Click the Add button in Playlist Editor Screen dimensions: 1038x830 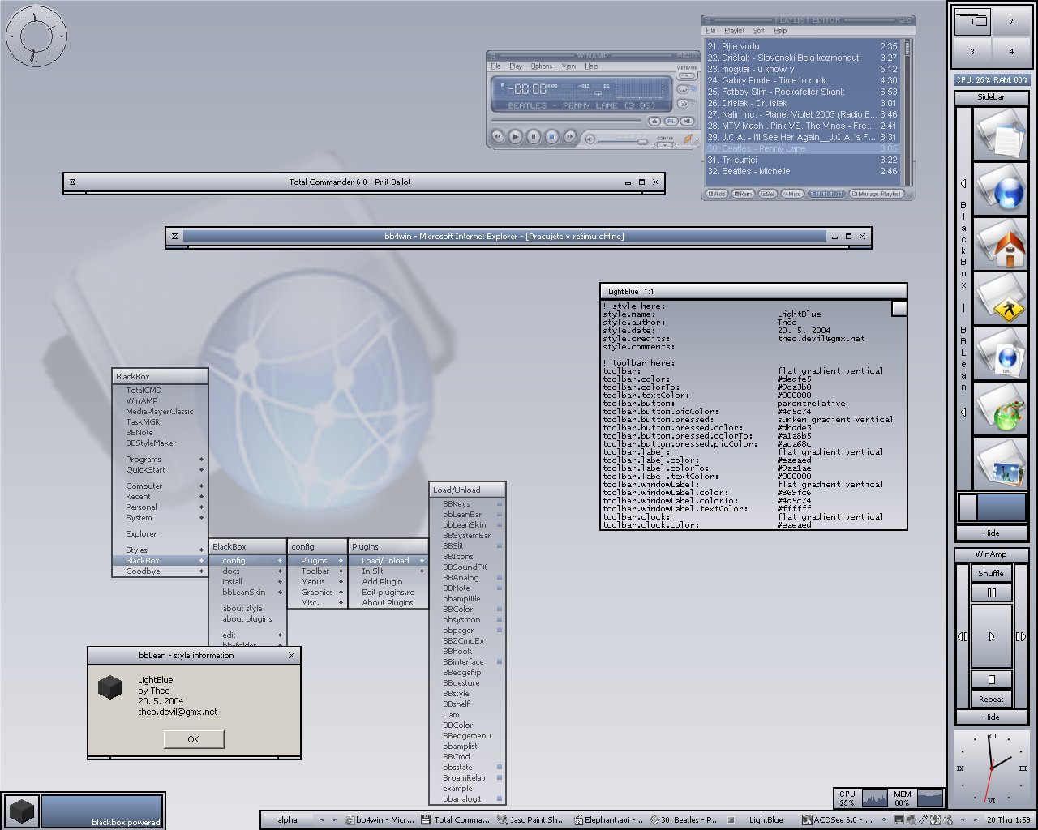point(717,194)
